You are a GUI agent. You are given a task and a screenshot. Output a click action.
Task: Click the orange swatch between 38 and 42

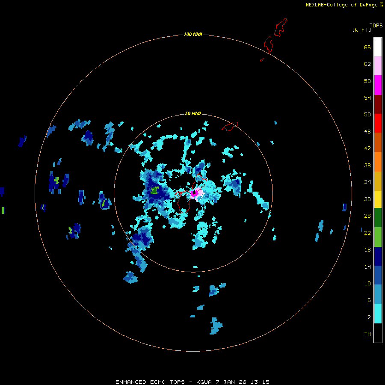click(x=378, y=162)
